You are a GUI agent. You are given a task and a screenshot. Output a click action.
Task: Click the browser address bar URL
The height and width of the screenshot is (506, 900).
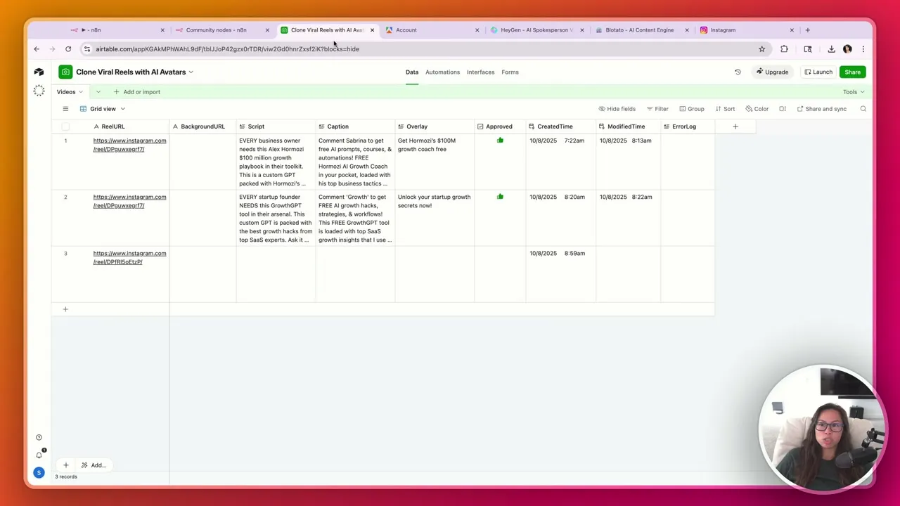point(227,49)
